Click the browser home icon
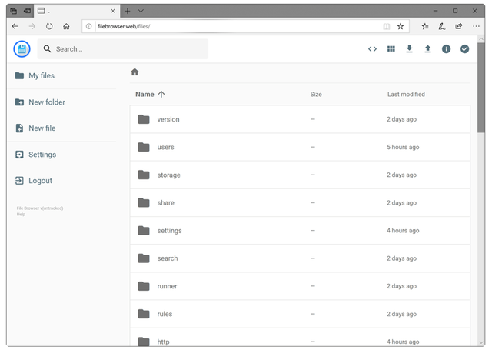This screenshot has width=492, height=350. [66, 26]
